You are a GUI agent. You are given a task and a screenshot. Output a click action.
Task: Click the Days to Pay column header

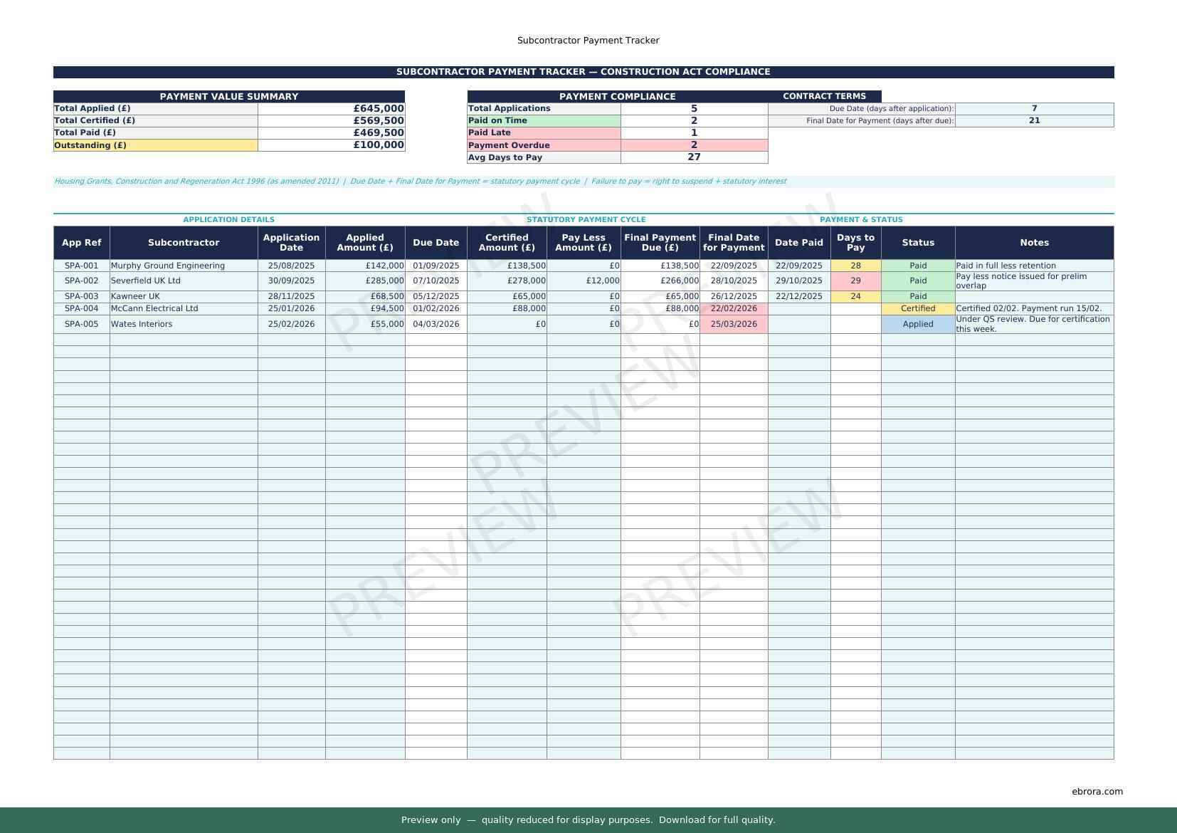tap(855, 243)
